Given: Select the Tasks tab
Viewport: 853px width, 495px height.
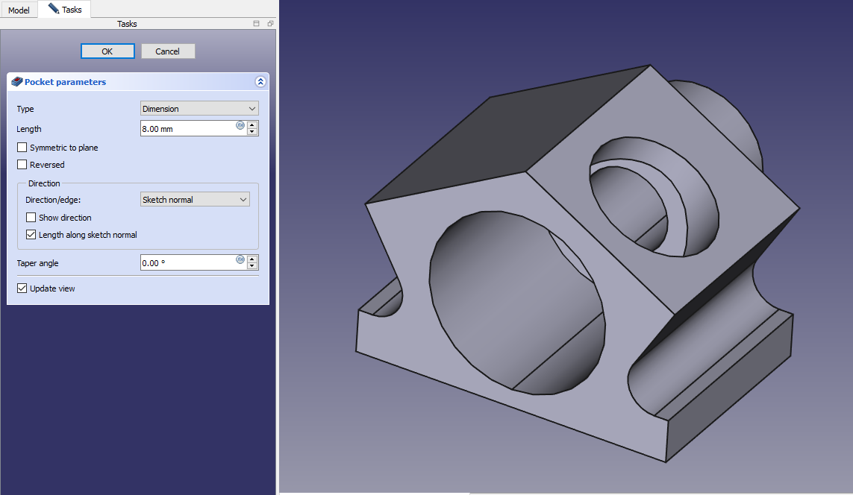Looking at the screenshot, I should (65, 10).
